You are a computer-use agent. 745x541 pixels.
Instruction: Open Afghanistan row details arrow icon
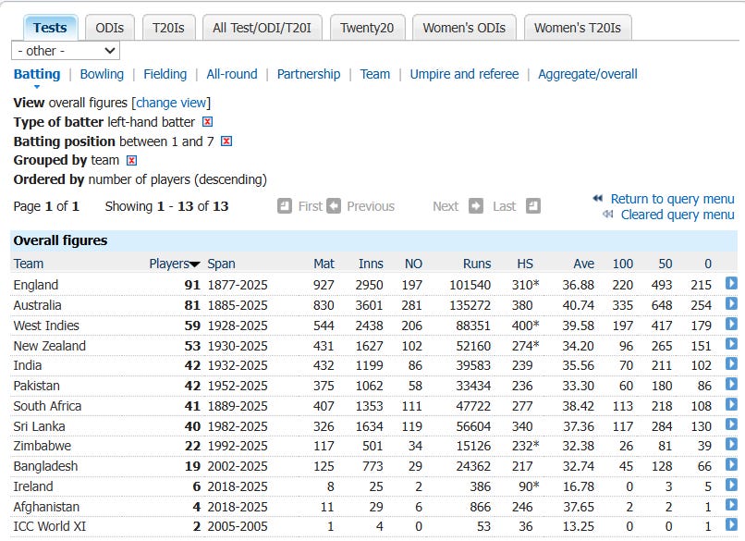pyautogui.click(x=731, y=505)
